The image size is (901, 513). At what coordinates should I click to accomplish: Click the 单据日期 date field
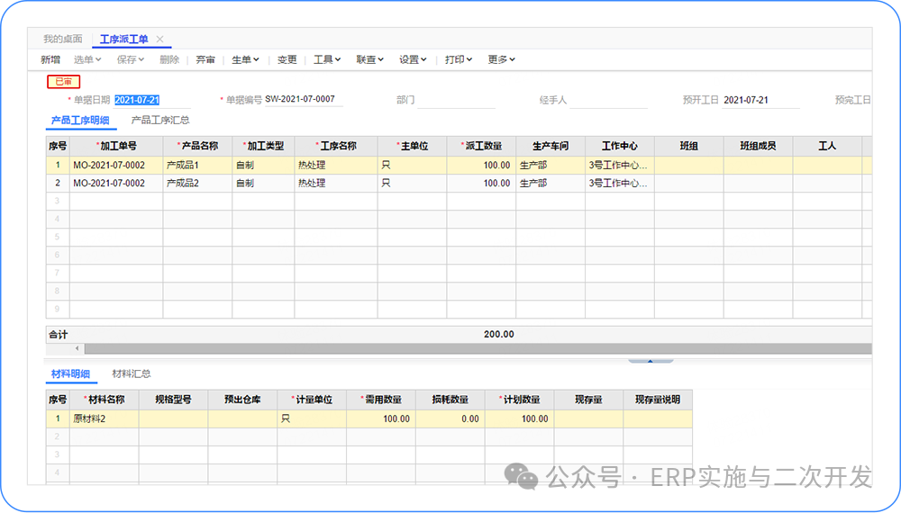(x=138, y=100)
